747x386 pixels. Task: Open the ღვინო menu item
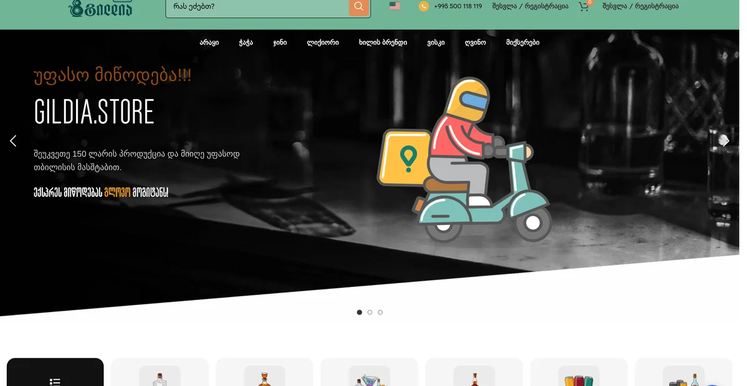tap(475, 42)
